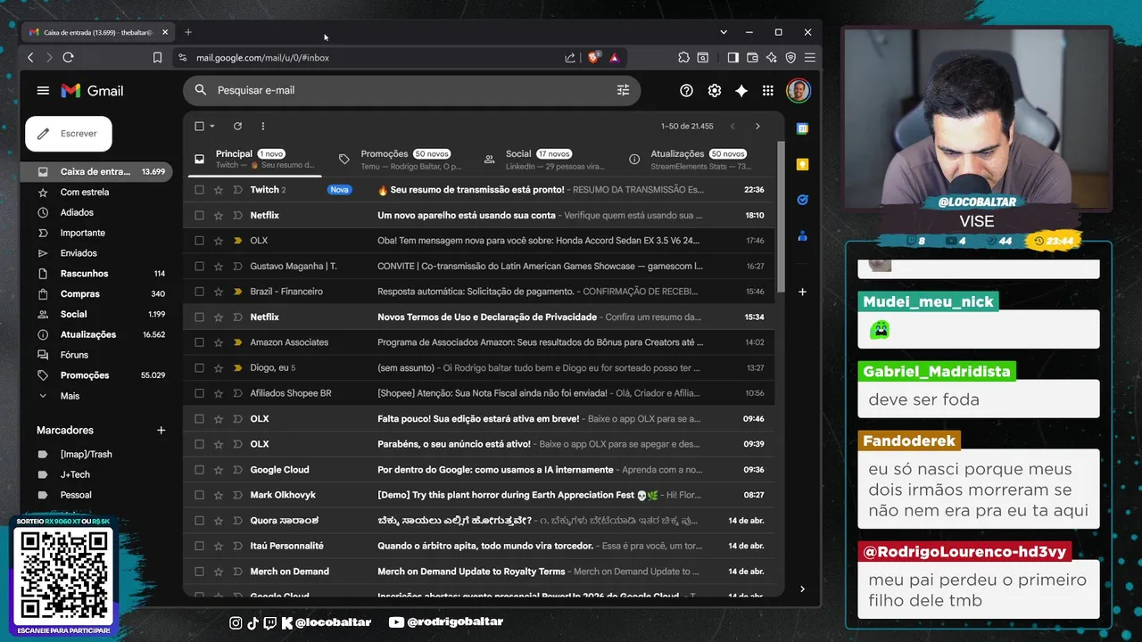Open browser extensions puzzle icon
The height and width of the screenshot is (642, 1142).
pyautogui.click(x=683, y=57)
